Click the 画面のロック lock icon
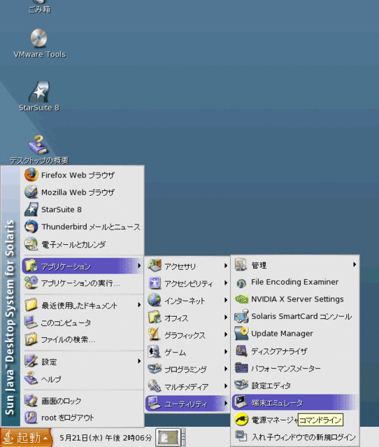 coord(31,401)
